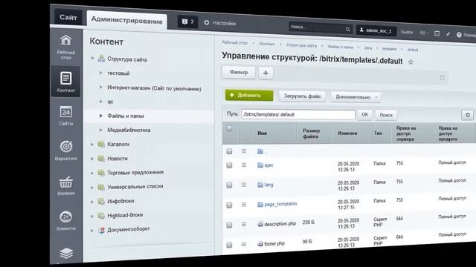This screenshot has width=476, height=267.
Task: Confirm the path with ОК button
Action: [x=364, y=114]
